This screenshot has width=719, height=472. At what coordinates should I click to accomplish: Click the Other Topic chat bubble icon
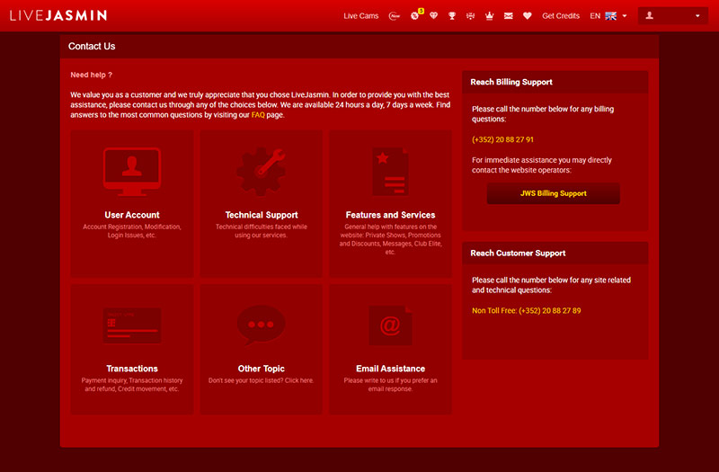point(262,325)
